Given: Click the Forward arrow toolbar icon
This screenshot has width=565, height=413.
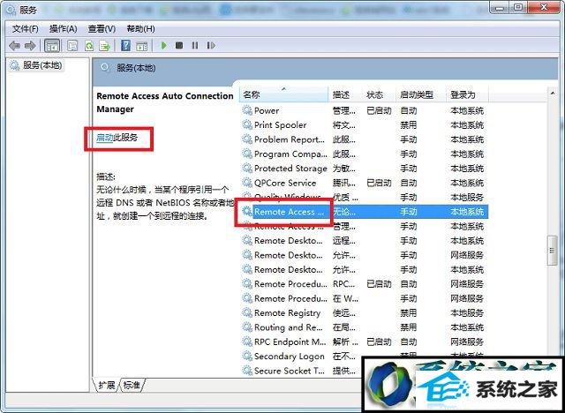Looking at the screenshot, I should click(x=30, y=46).
